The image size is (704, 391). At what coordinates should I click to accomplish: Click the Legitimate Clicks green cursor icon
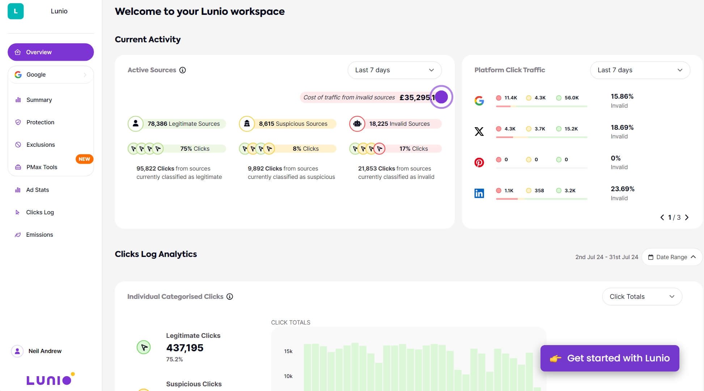[144, 347]
